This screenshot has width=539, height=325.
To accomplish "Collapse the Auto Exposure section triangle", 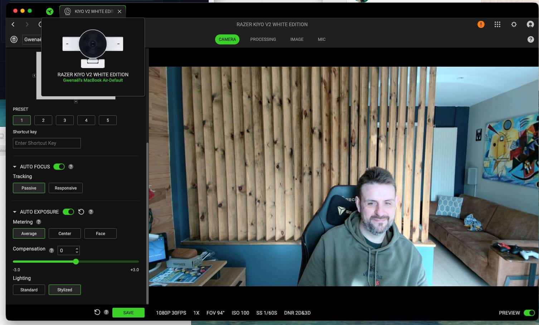I will (x=15, y=212).
